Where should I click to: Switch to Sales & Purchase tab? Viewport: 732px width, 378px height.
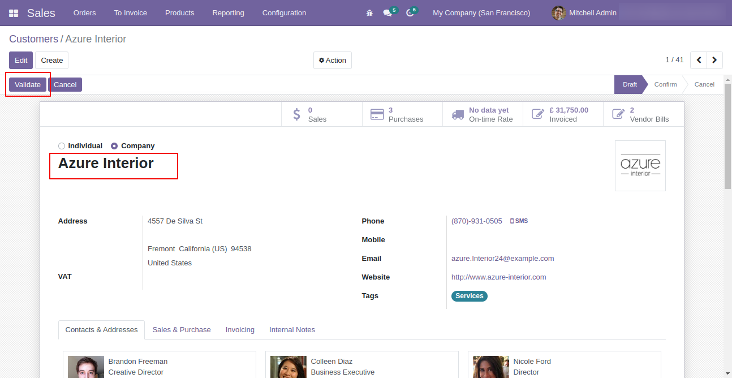[182, 330]
